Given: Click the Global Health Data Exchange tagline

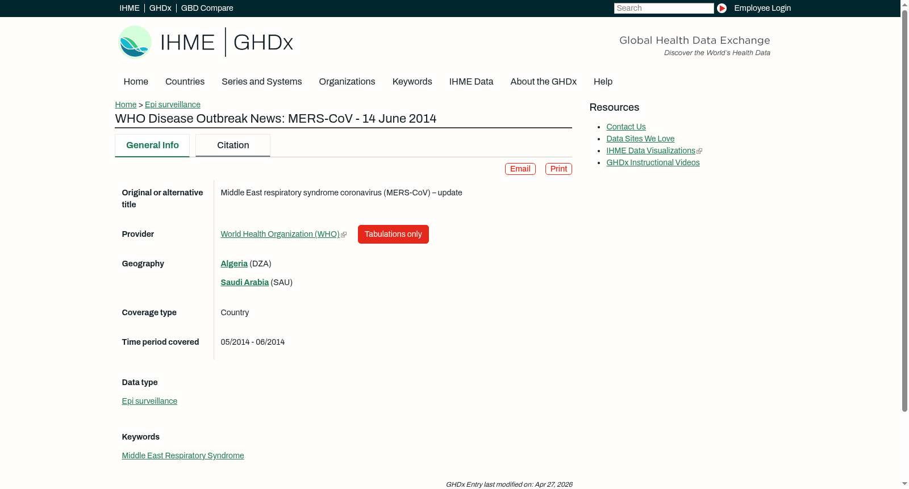Looking at the screenshot, I should click(x=695, y=40).
